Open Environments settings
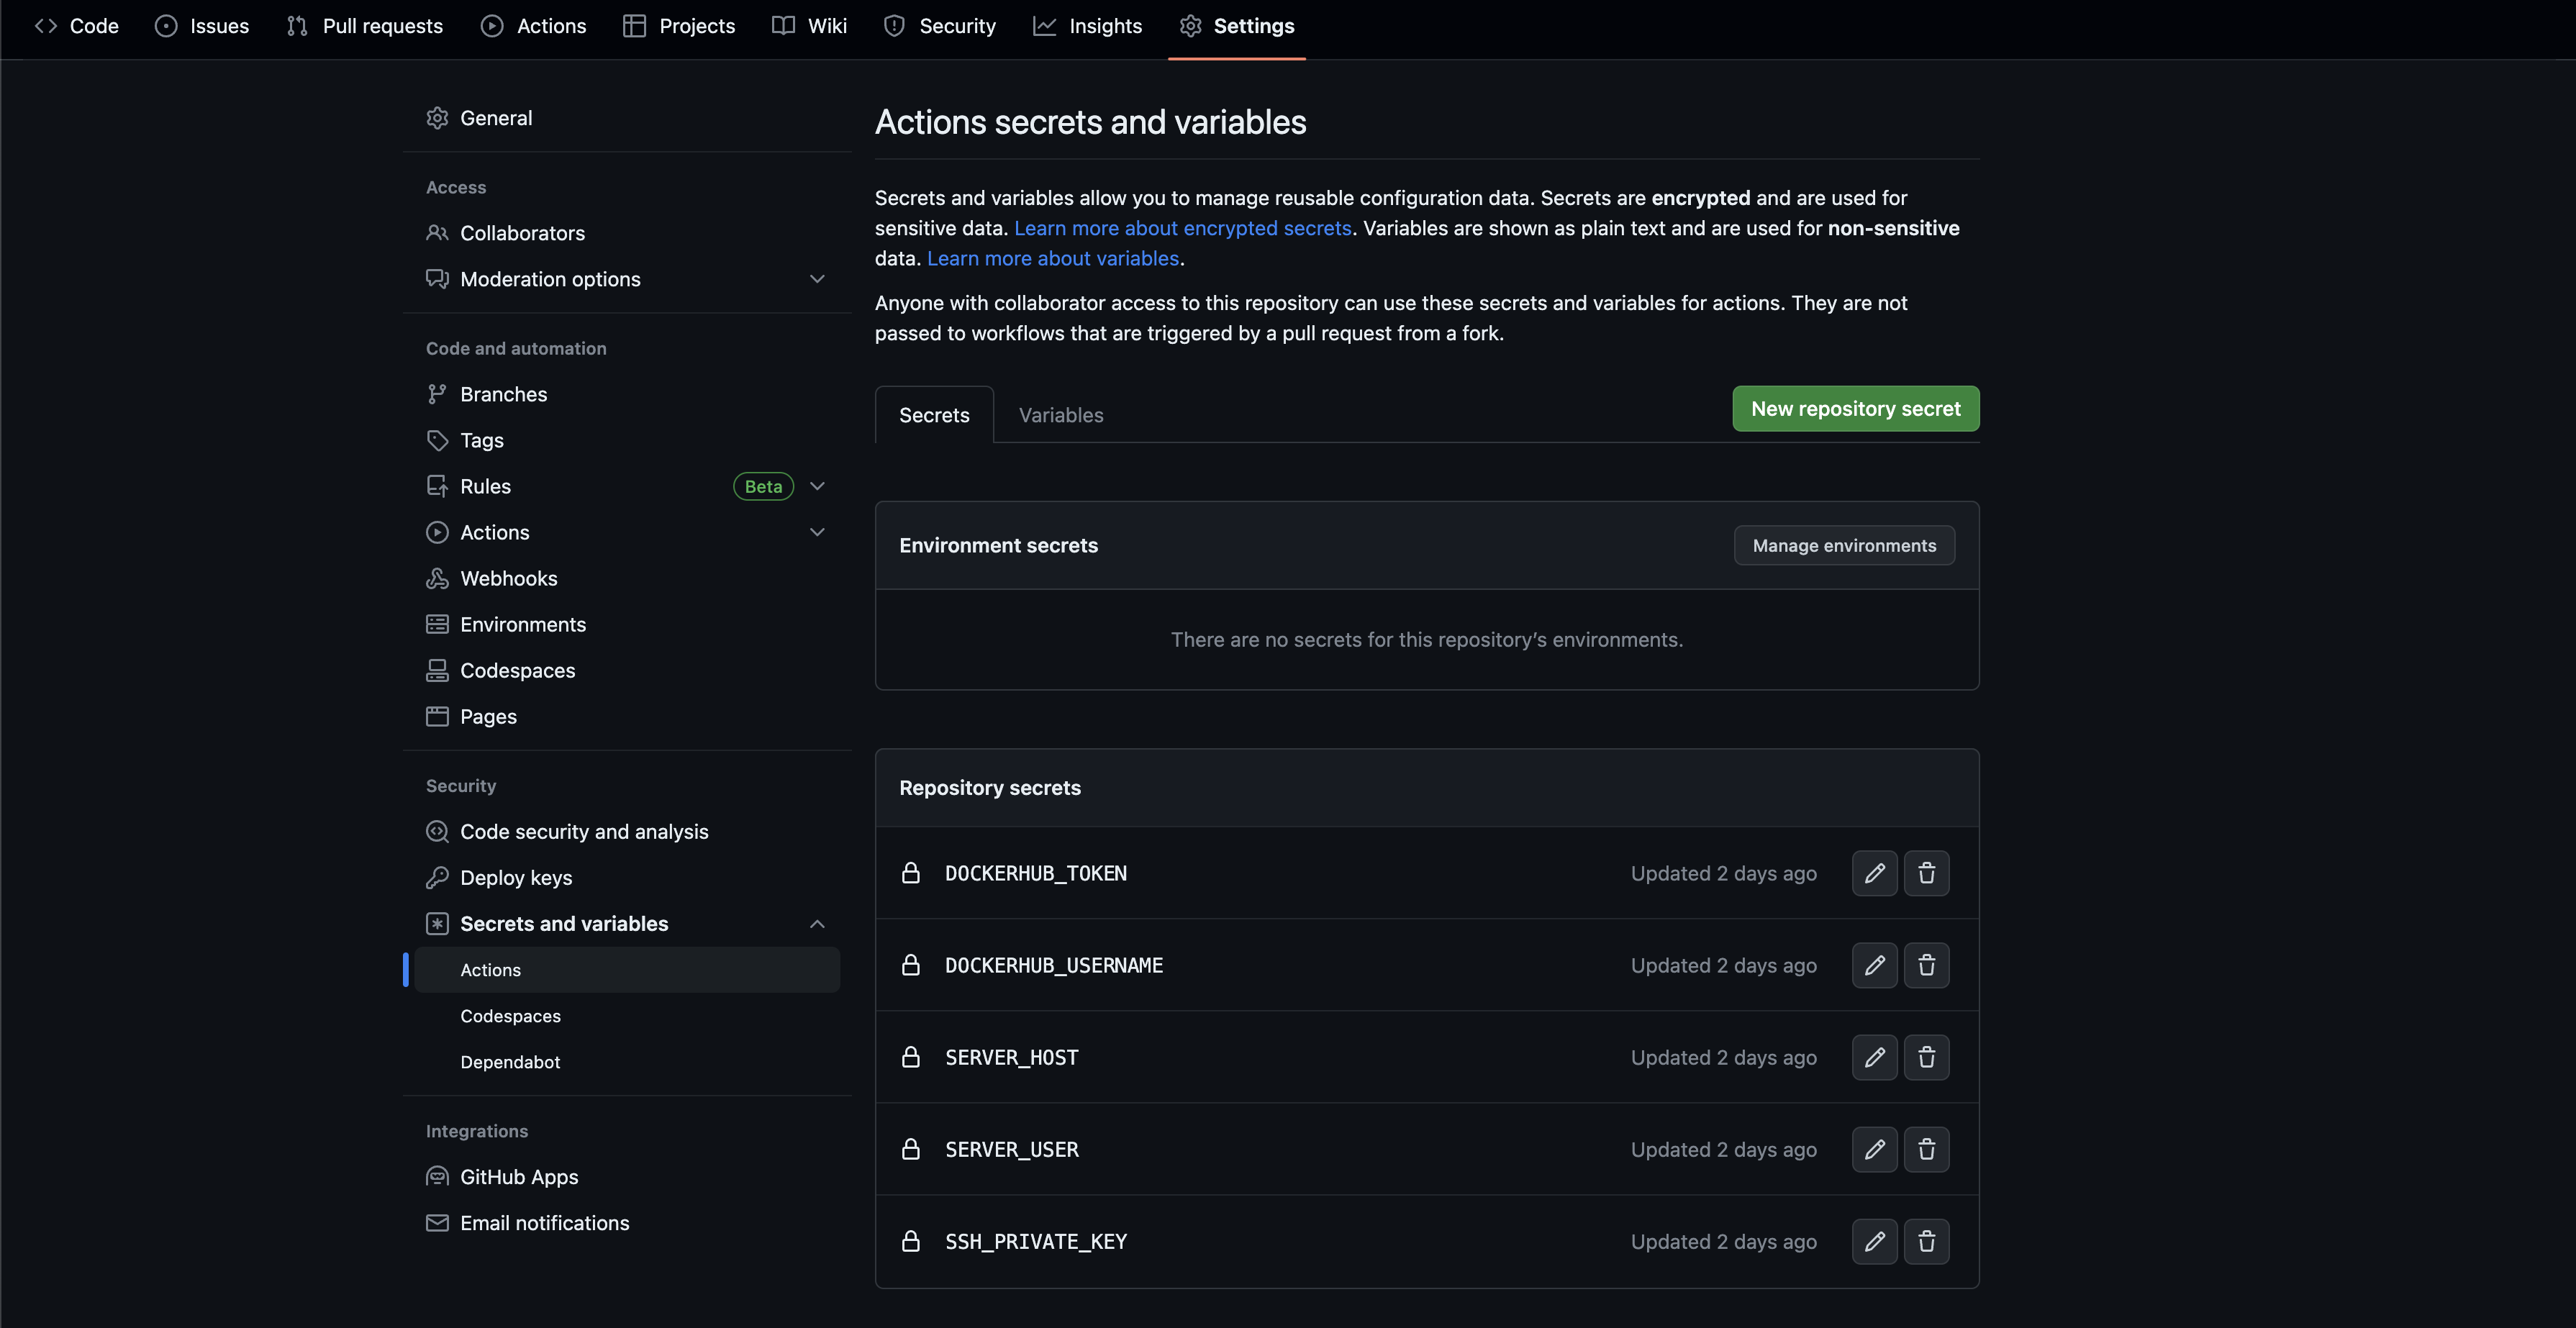The image size is (2576, 1328). [x=523, y=624]
